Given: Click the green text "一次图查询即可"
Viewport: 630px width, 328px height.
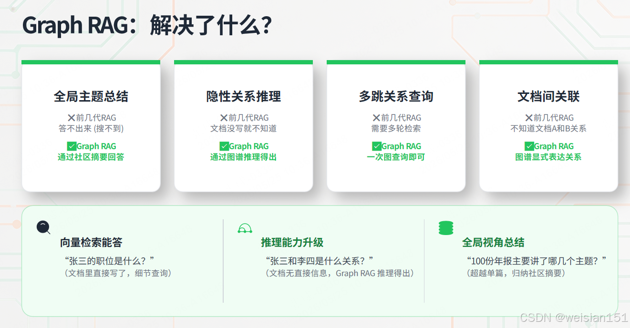Looking at the screenshot, I should pos(396,157).
